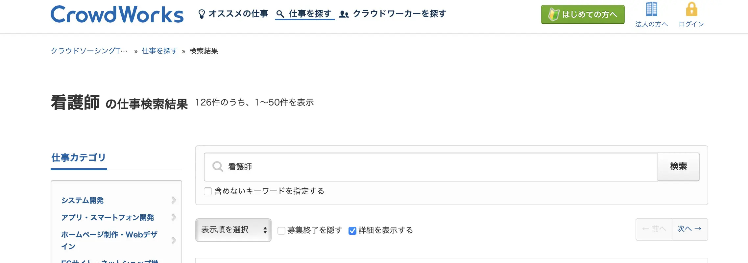Expand the アプリ・スマートフォン開発 category arrow
This screenshot has height=263, width=748.
(x=174, y=217)
